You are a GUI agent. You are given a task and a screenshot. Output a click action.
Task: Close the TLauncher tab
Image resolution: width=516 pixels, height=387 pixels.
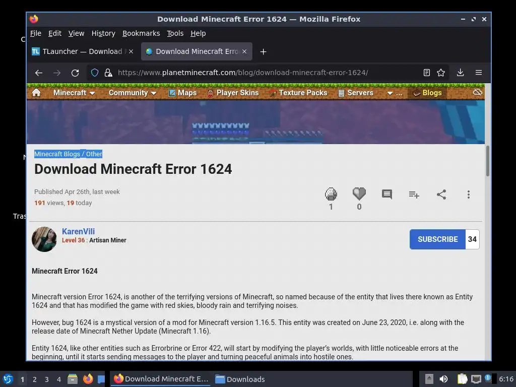coord(131,51)
